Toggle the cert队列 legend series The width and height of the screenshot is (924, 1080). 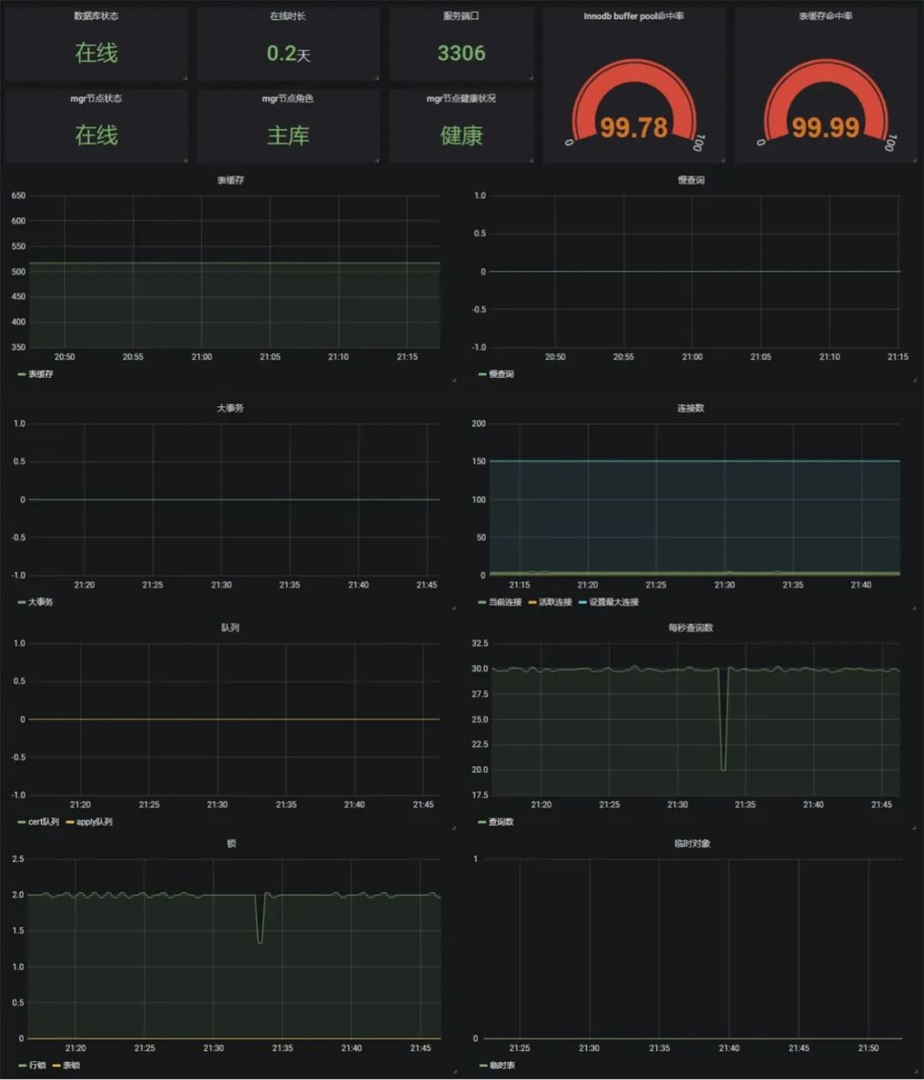43,822
